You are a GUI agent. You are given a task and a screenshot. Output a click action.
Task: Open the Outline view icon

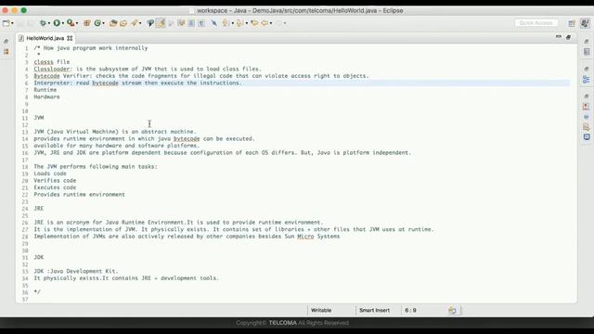tap(587, 79)
